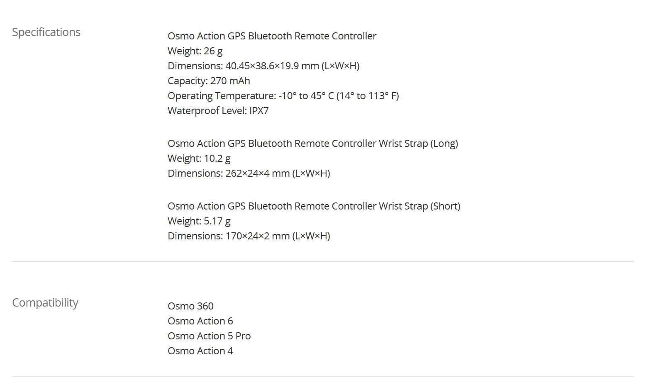Select the Capacity: 270 mAh text
646x385 pixels.
click(209, 81)
